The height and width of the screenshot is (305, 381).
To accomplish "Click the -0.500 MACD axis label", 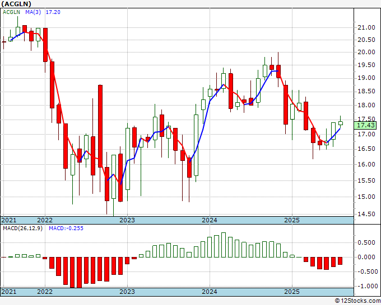I will click(368, 271).
